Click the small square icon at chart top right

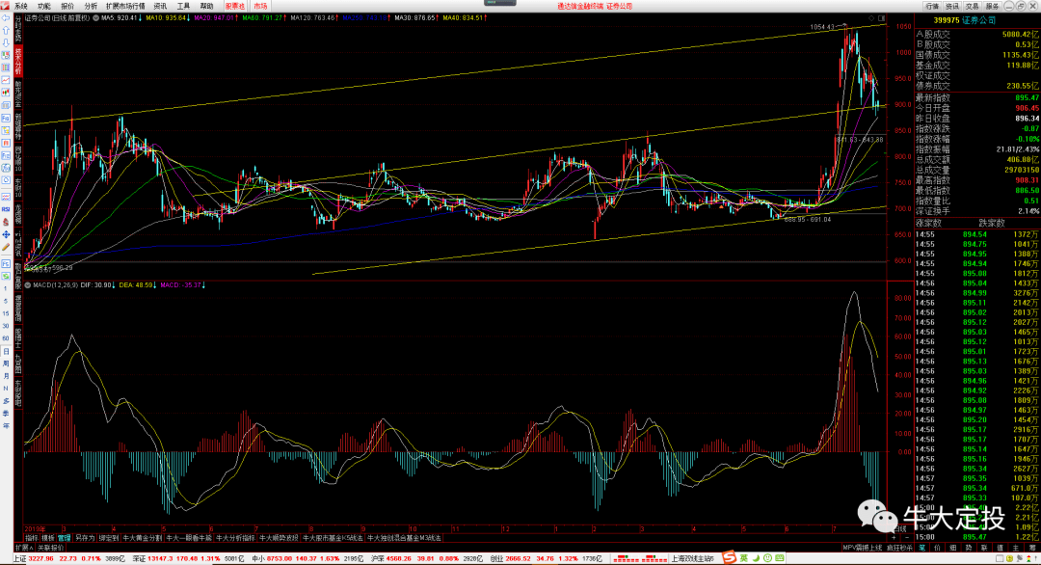pos(882,18)
